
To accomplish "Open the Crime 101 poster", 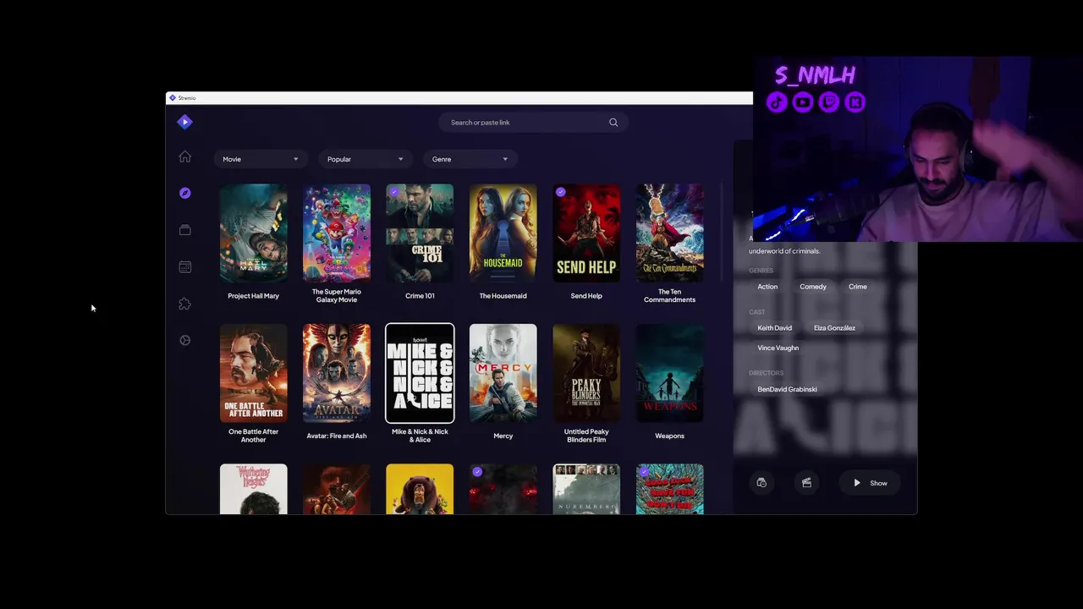I will click(x=420, y=233).
